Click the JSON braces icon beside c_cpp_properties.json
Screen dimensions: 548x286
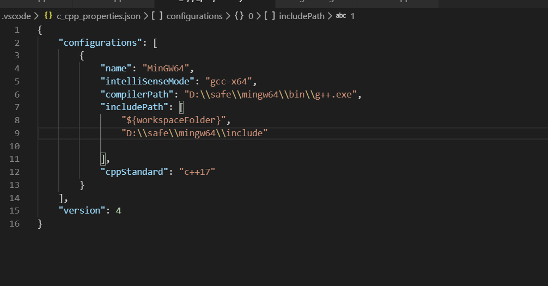click(48, 16)
